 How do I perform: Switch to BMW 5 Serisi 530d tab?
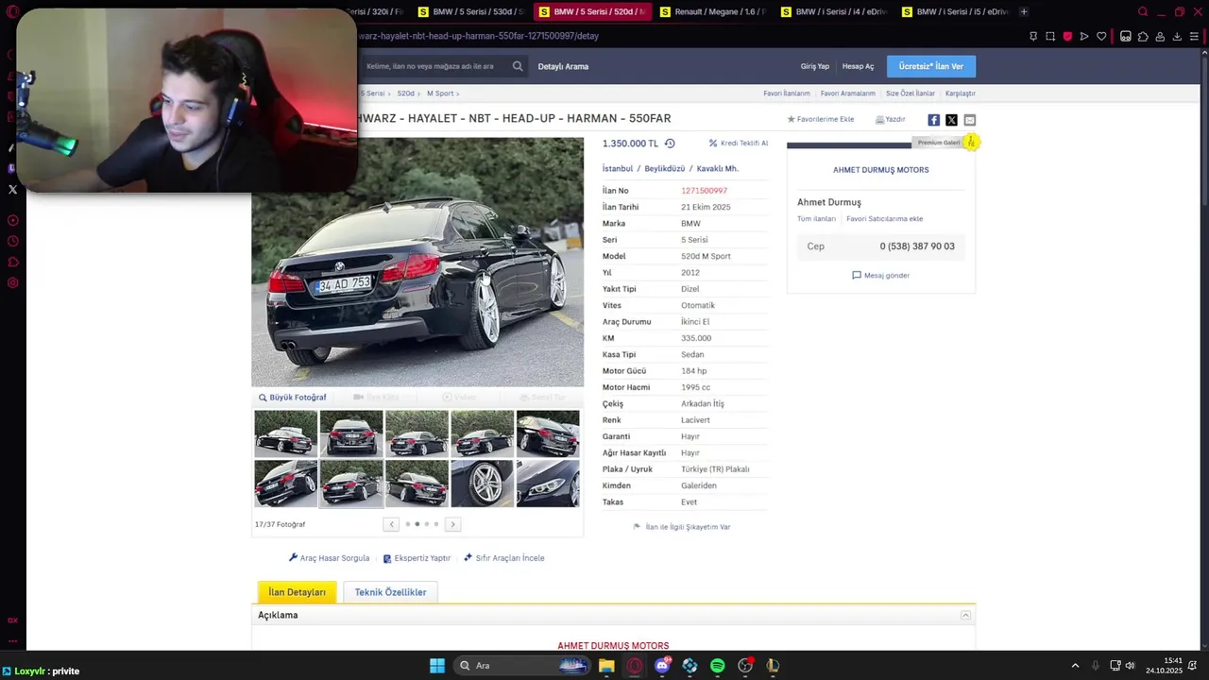click(470, 11)
